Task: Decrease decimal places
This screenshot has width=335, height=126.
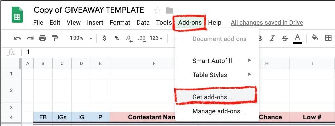Action: [129, 39]
